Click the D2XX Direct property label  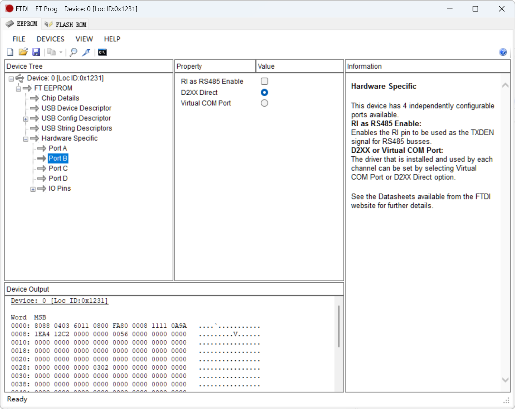pos(199,92)
